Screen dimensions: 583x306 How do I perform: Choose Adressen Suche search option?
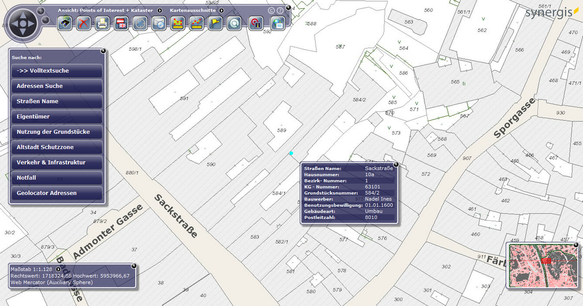56,86
